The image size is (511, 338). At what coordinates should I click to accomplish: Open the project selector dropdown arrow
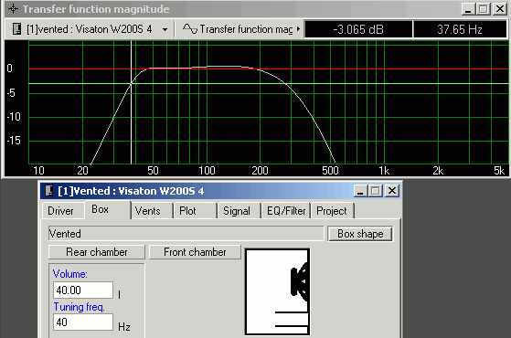pyautogui.click(x=165, y=29)
